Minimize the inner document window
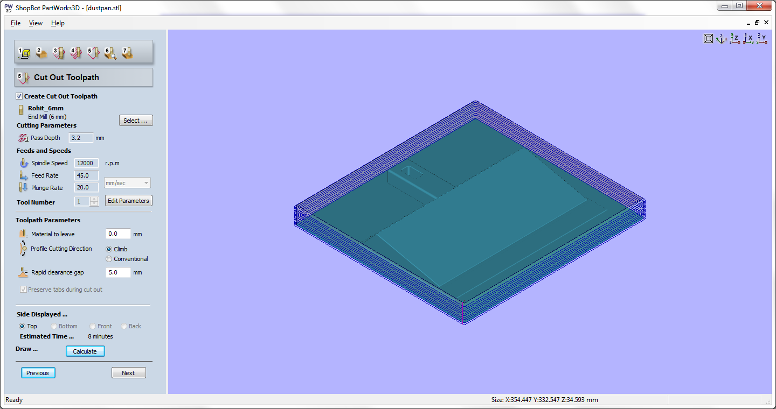Screen dimensions: 776x409 click(x=749, y=23)
